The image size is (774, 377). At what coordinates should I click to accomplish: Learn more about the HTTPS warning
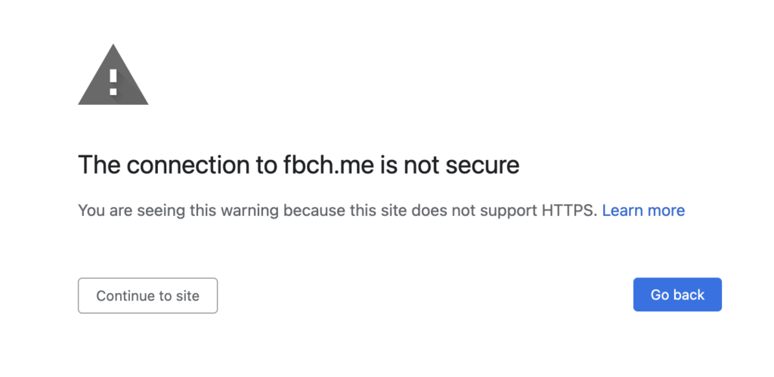click(643, 211)
